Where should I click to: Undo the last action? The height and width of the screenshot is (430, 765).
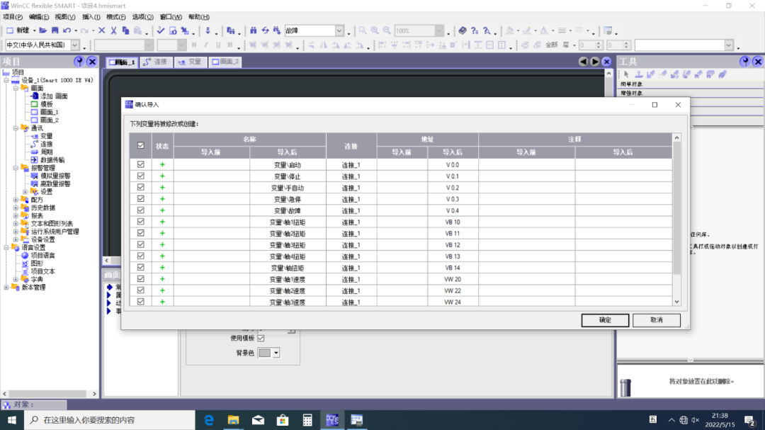67,30
